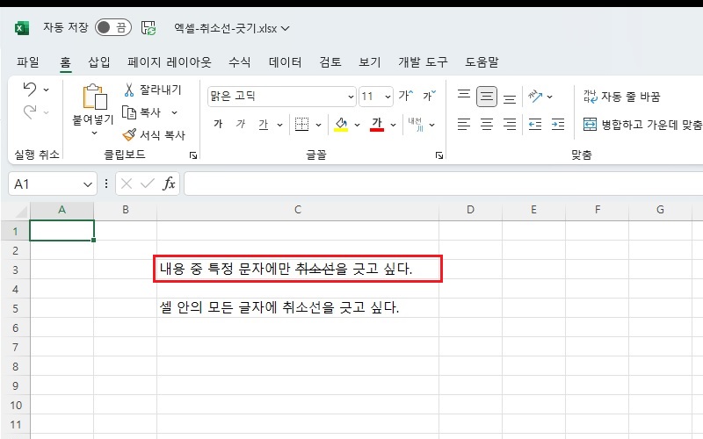Viewport: 703px width, 439px height.
Task: Click the save-and-sync icon in title bar
Action: tap(149, 28)
